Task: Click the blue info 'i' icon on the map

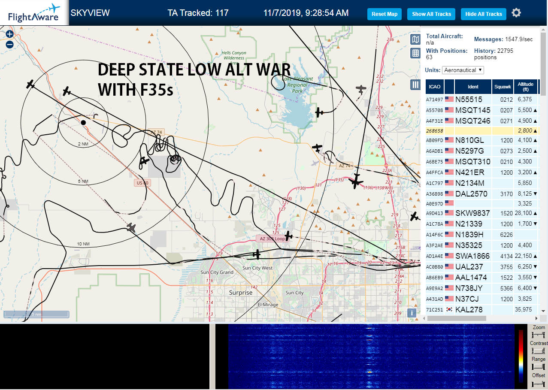Action: pos(412,313)
